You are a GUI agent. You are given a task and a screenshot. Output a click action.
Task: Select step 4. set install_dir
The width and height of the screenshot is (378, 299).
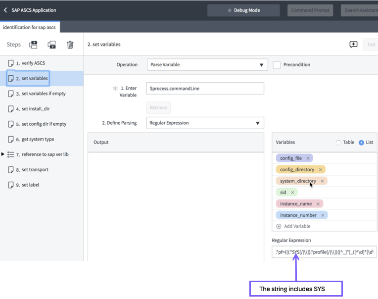[42, 109]
